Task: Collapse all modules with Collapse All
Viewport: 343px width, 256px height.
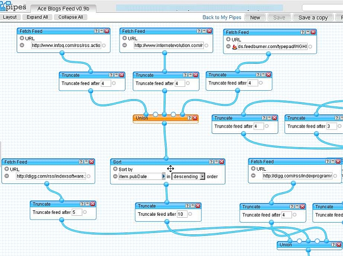Action: [x=71, y=17]
